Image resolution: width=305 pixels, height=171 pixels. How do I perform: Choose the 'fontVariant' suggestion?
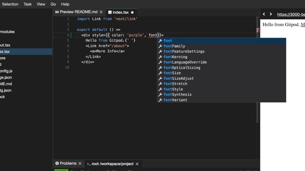pyautogui.click(x=221, y=100)
